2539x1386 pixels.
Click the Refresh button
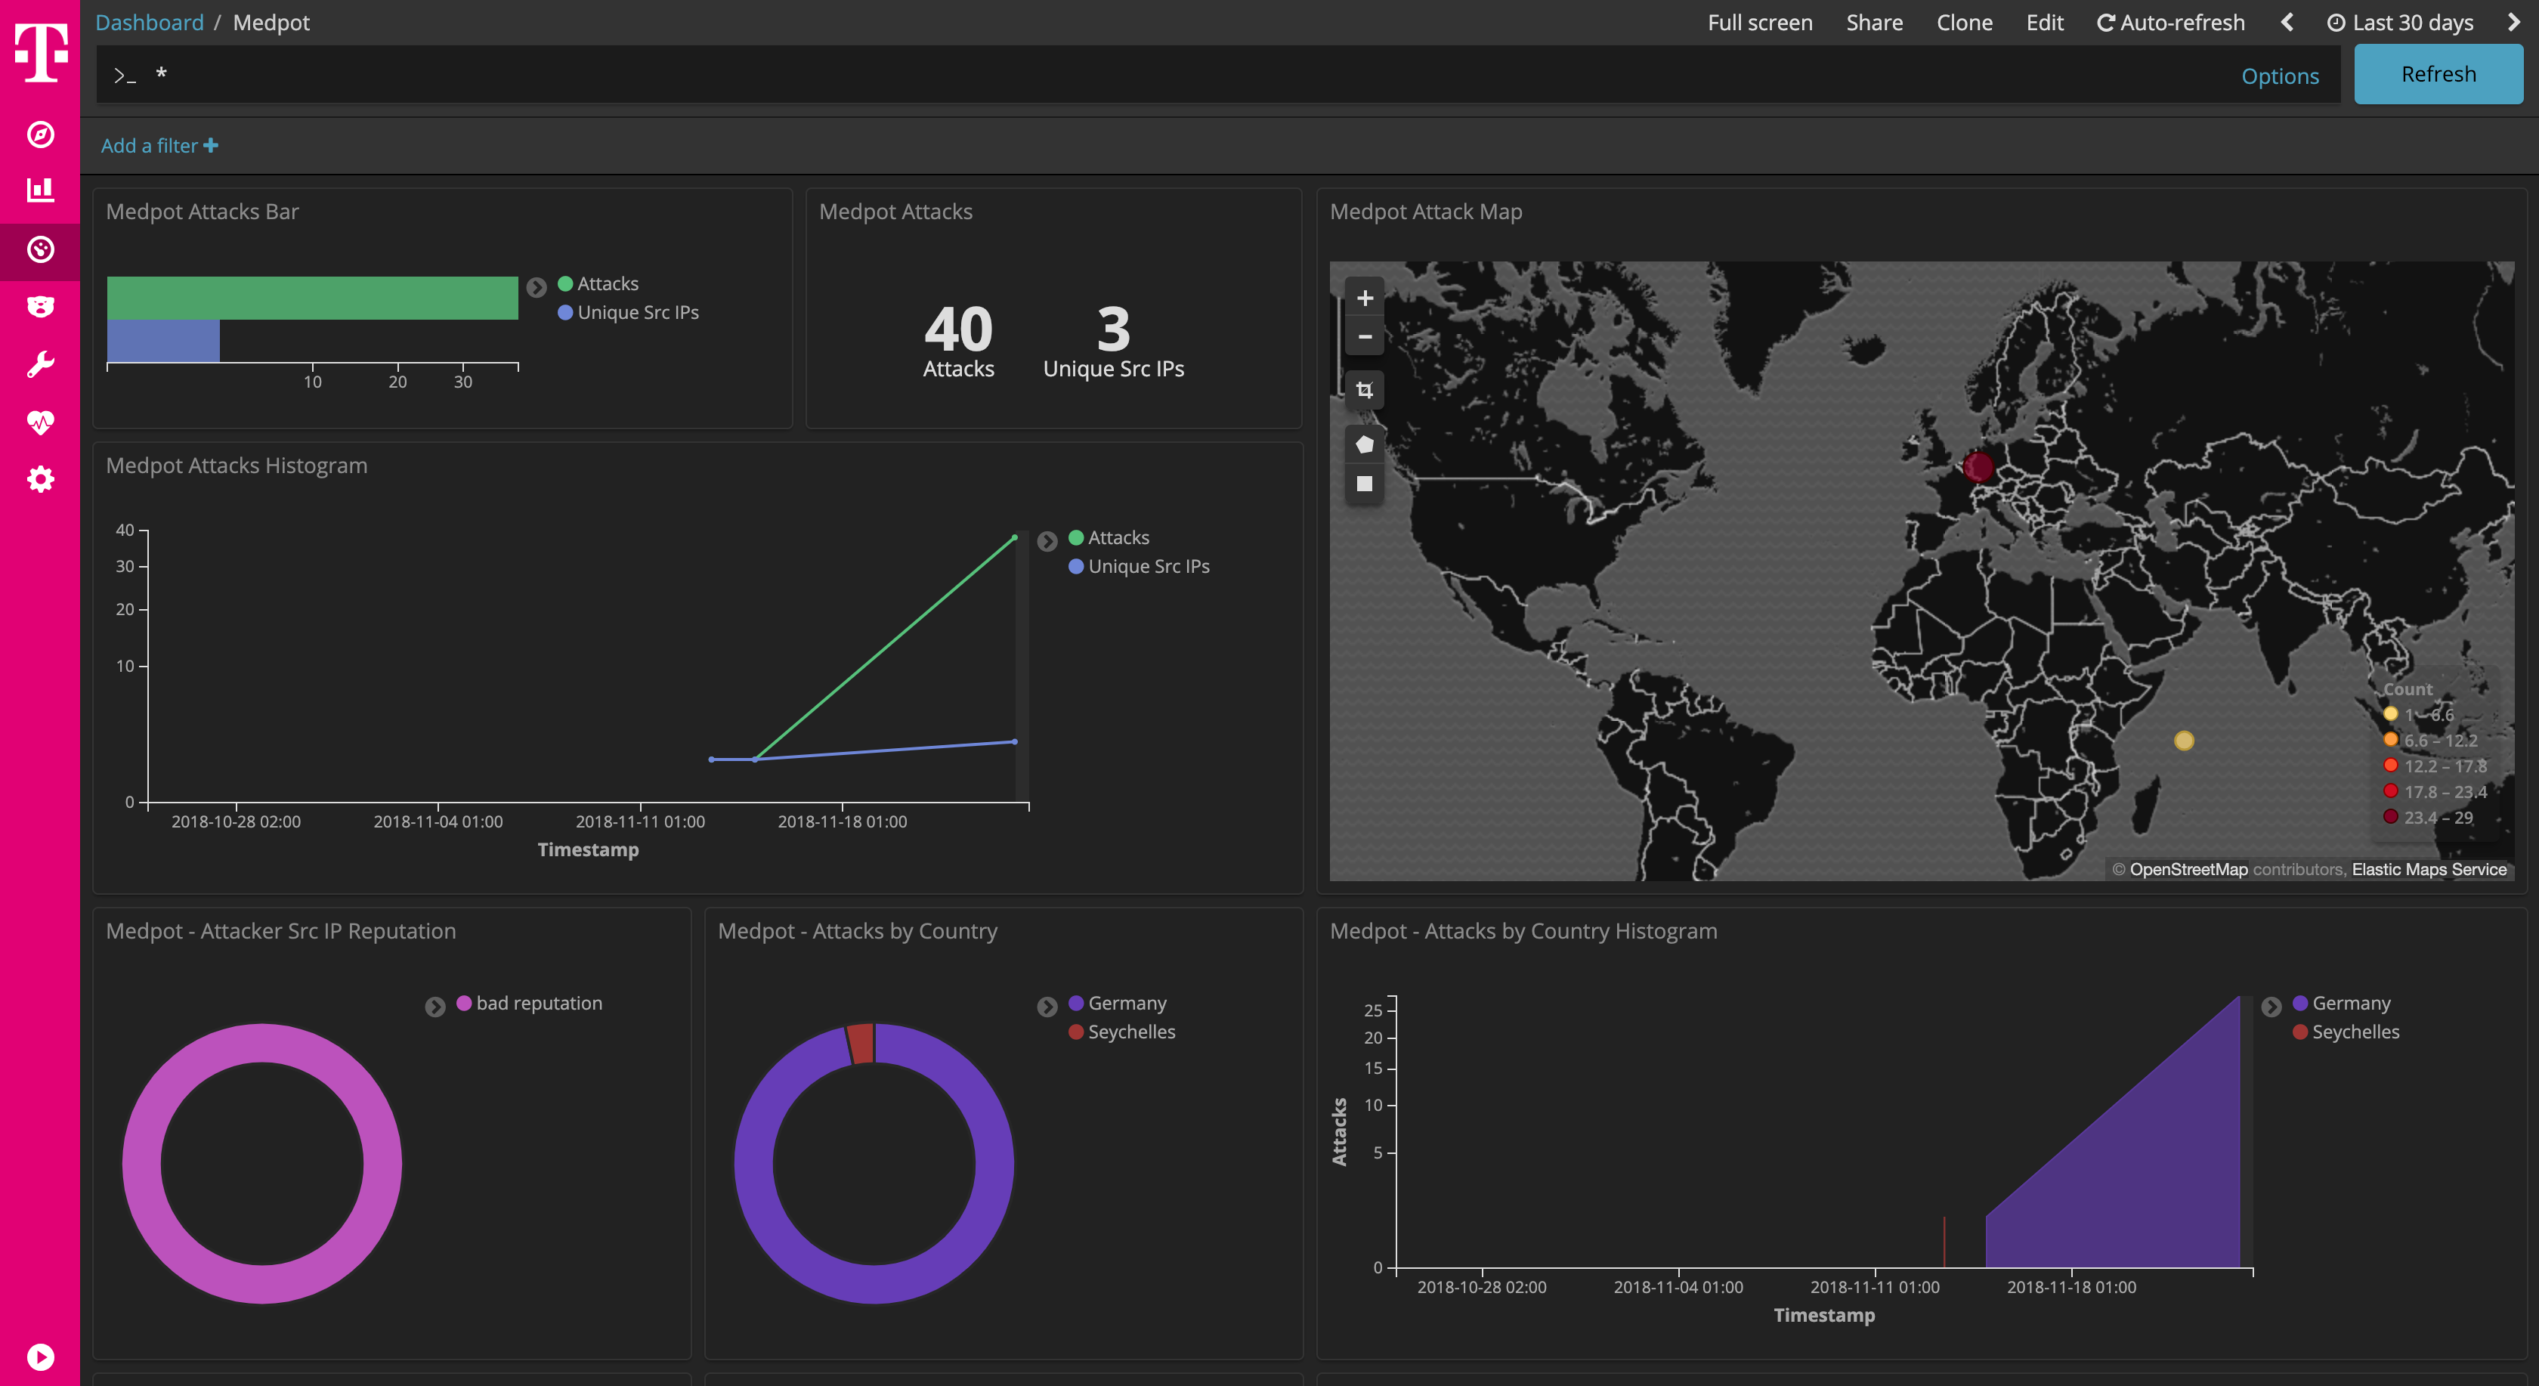(2438, 73)
